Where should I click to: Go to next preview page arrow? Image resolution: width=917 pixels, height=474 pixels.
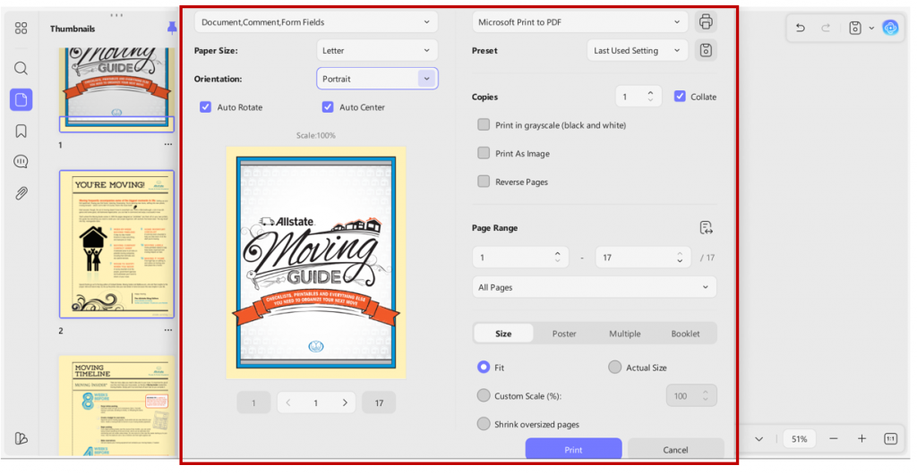click(345, 402)
